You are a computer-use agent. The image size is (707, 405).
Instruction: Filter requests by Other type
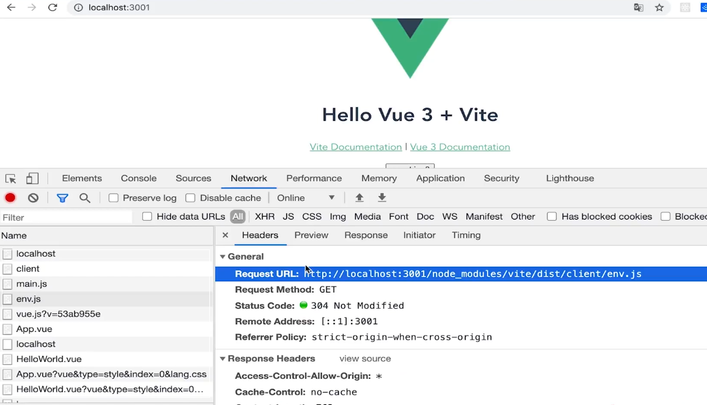coord(522,217)
